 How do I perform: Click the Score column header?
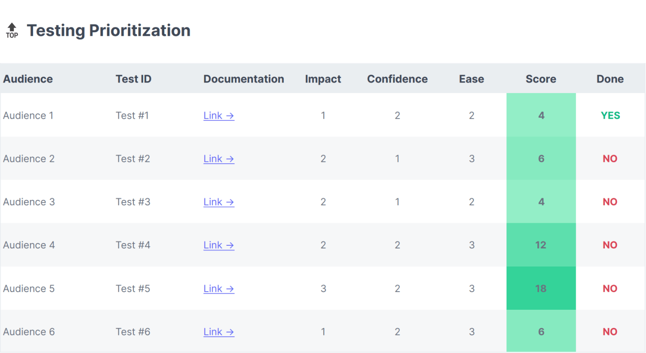540,79
